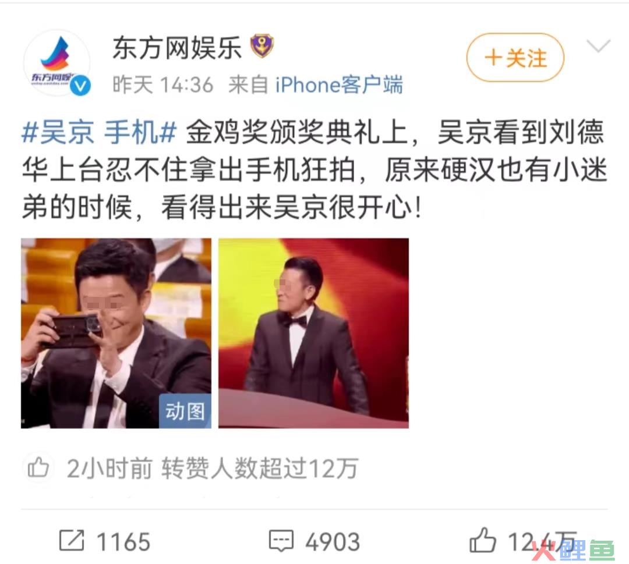
Task: Tap the purple anchor membership badge
Action: coord(262,46)
